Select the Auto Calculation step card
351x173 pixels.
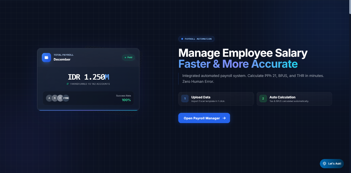click(x=294, y=99)
